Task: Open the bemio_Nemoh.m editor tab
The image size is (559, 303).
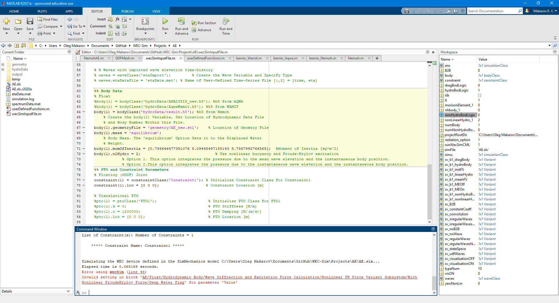Action: point(323,58)
